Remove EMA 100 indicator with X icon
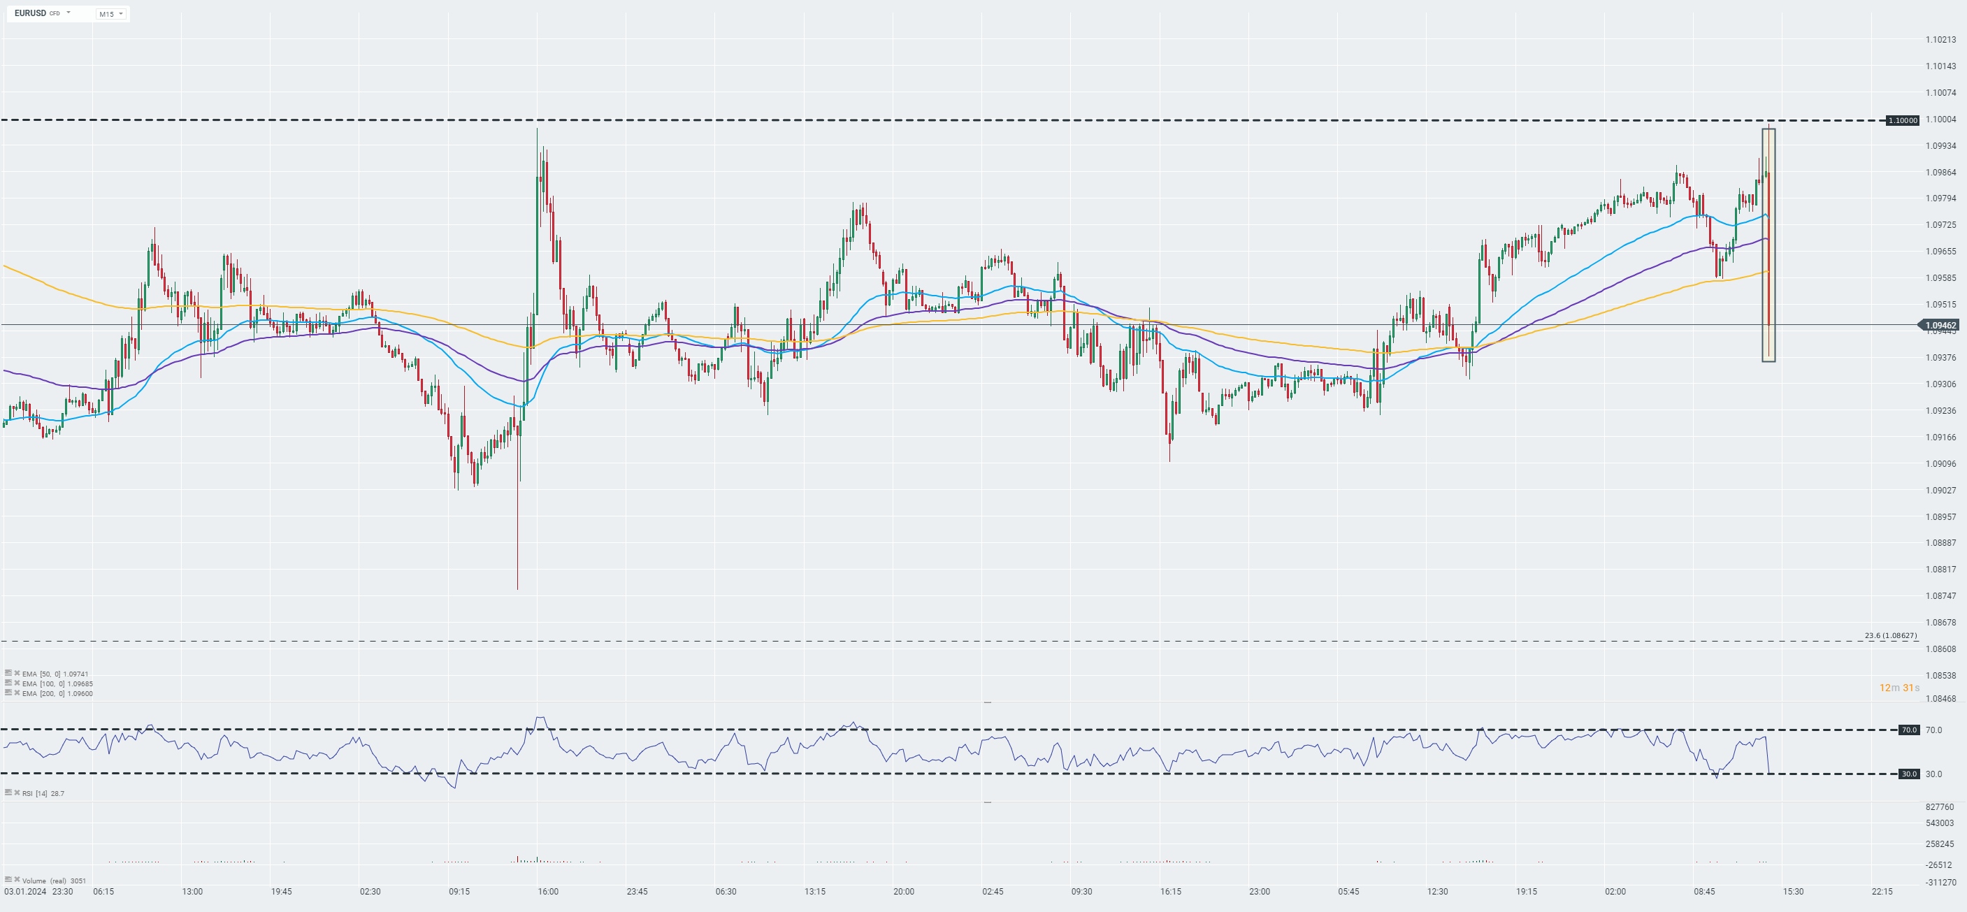The image size is (1967, 912). coord(17,683)
